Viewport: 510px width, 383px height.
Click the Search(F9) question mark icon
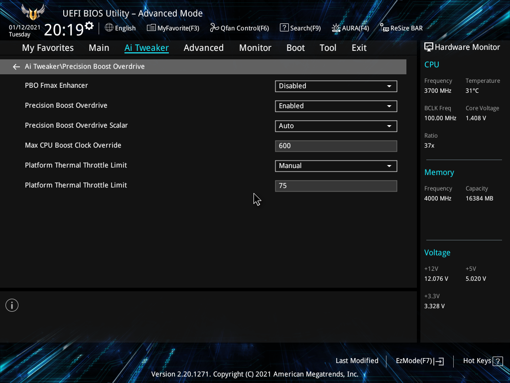tap(284, 28)
